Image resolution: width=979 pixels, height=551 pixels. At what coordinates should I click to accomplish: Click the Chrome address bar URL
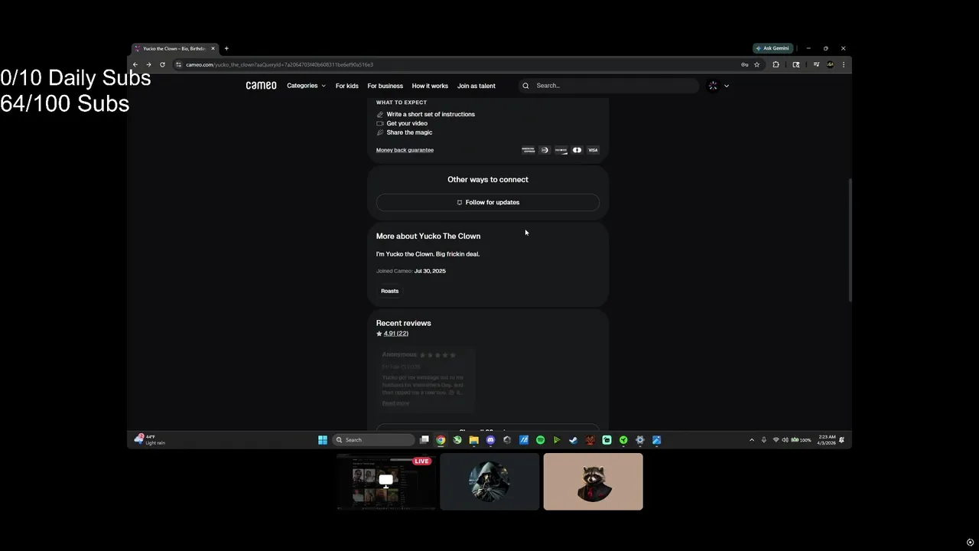click(x=279, y=65)
